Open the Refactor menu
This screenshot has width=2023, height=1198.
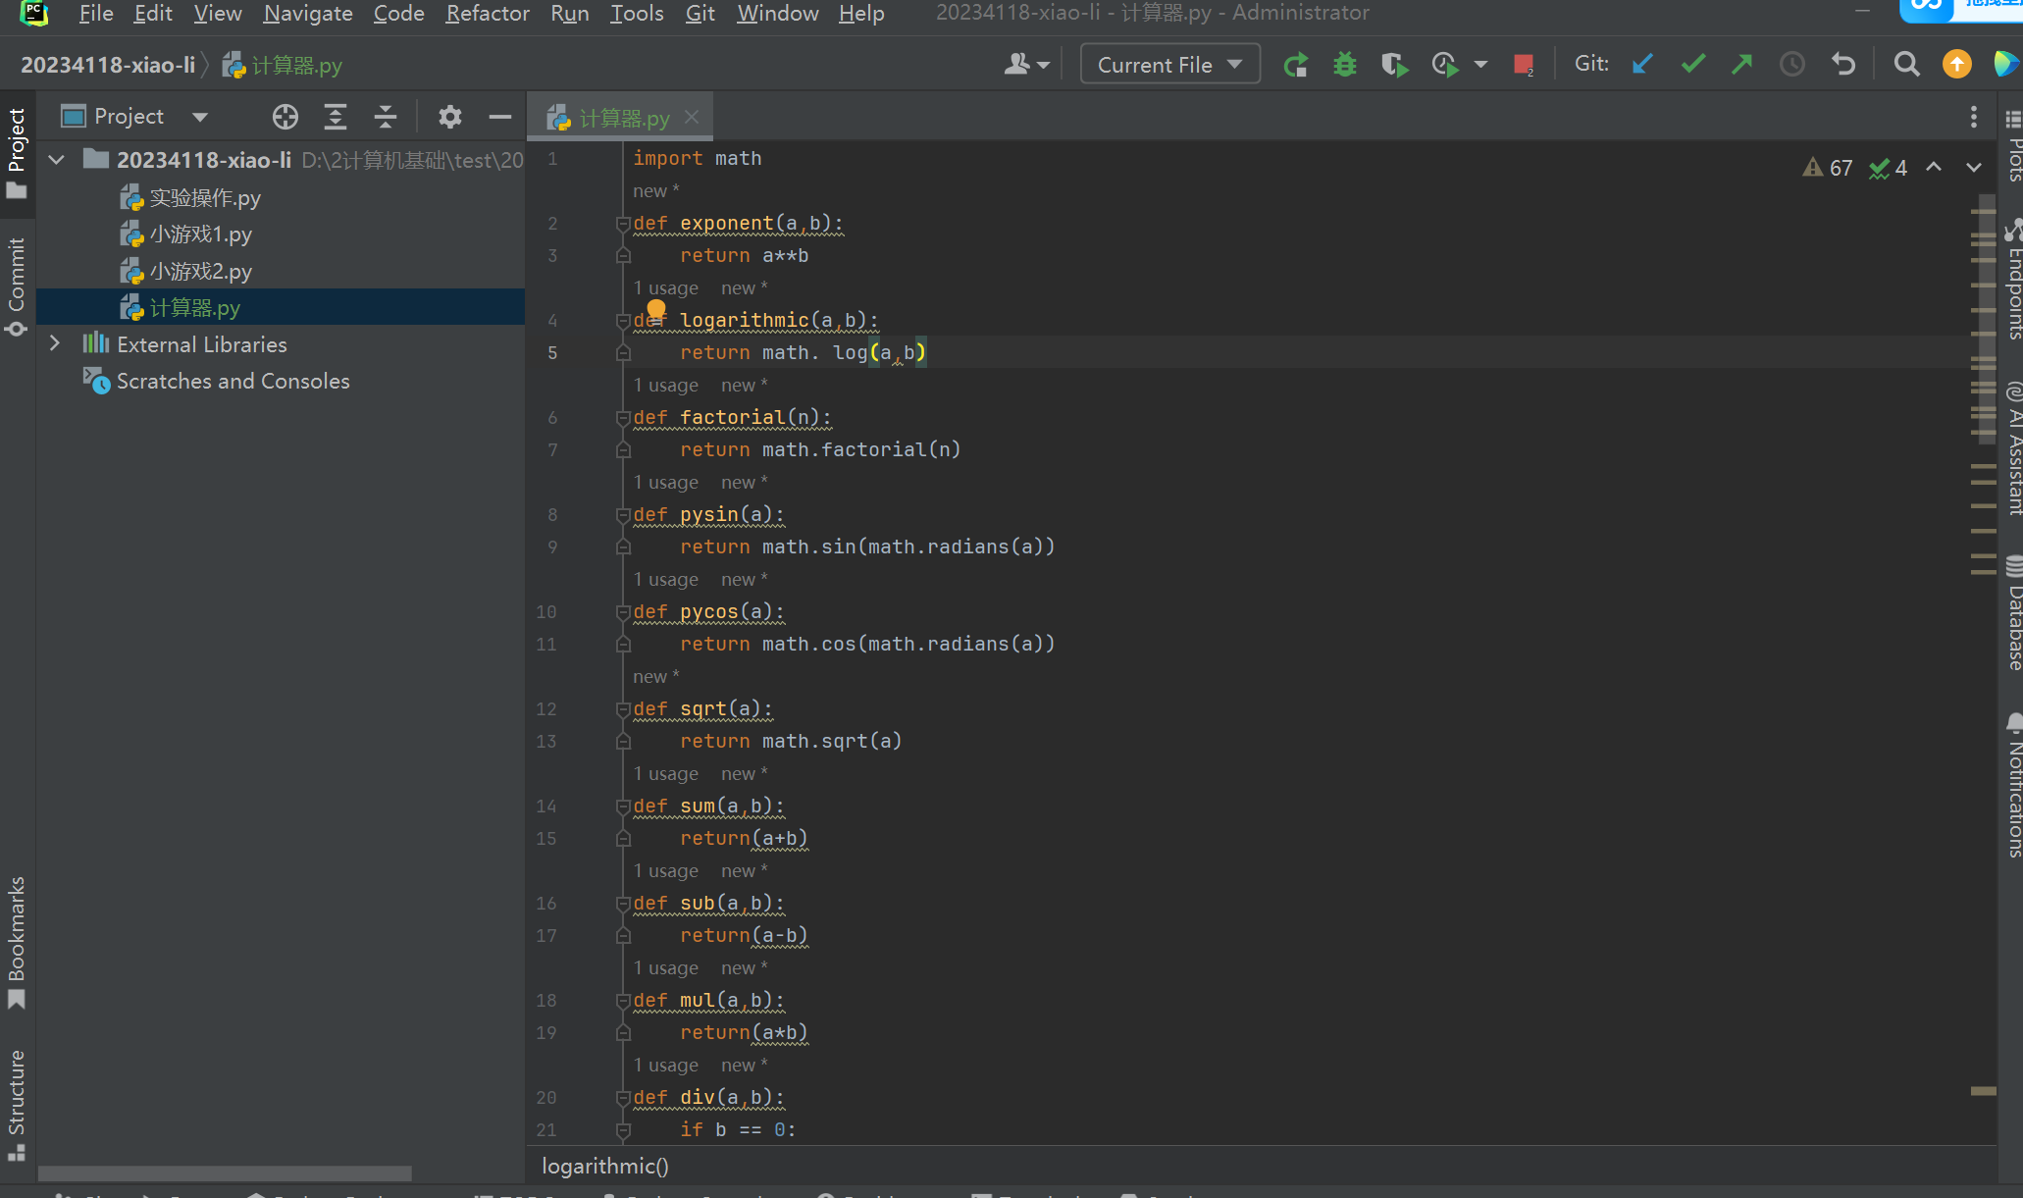tap(487, 14)
